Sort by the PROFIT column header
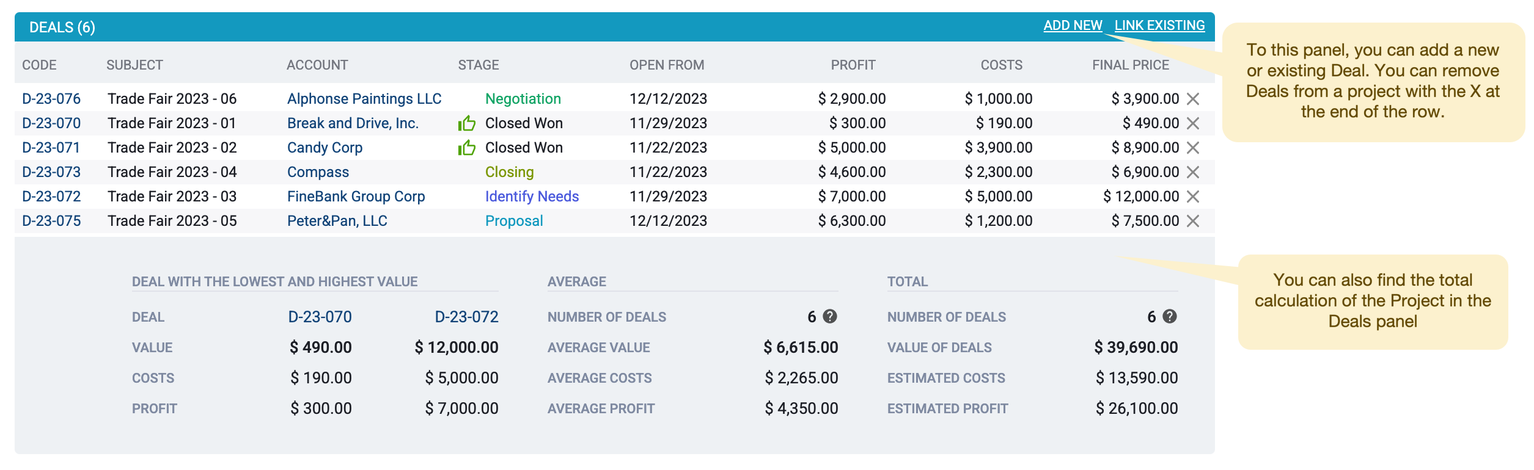Viewport: 1534px width, 470px height. coord(853,65)
